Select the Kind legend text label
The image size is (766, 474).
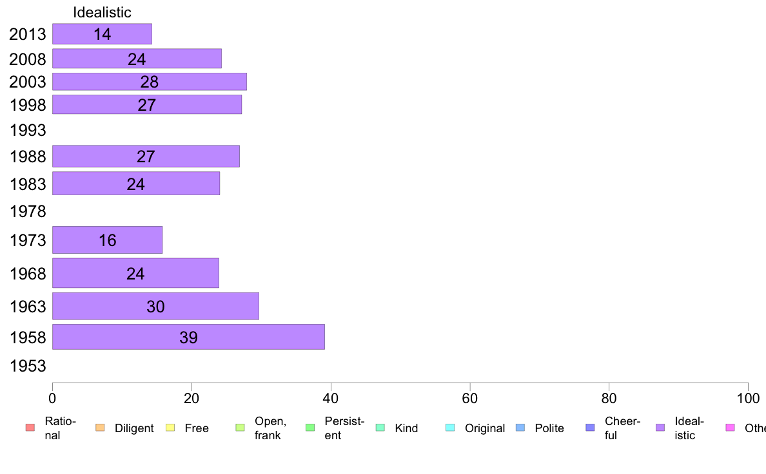(x=406, y=428)
